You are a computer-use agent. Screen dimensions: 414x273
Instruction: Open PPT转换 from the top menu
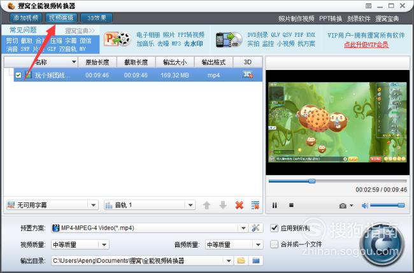tap(331, 18)
